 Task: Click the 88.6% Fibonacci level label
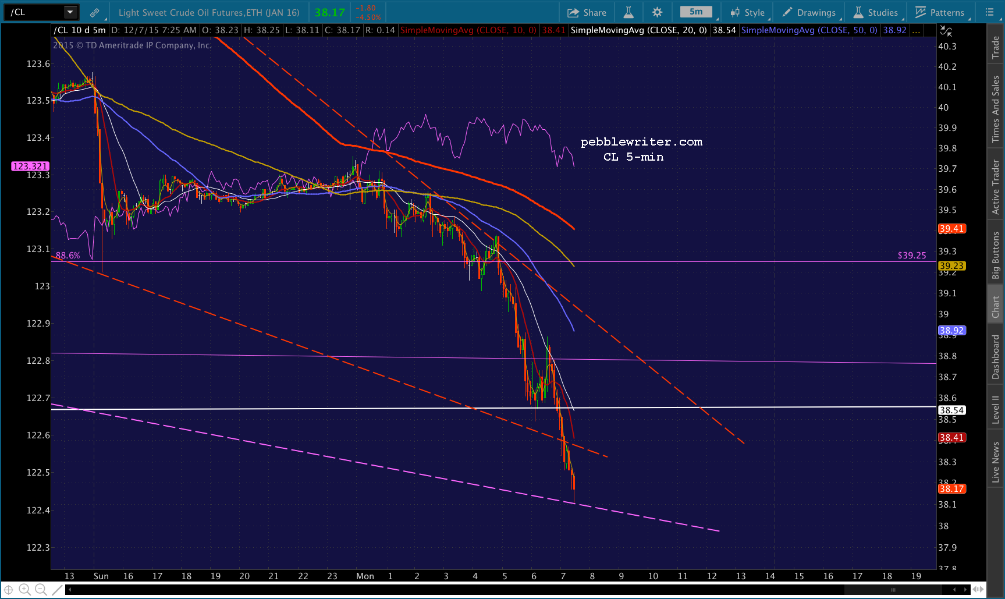(x=68, y=255)
